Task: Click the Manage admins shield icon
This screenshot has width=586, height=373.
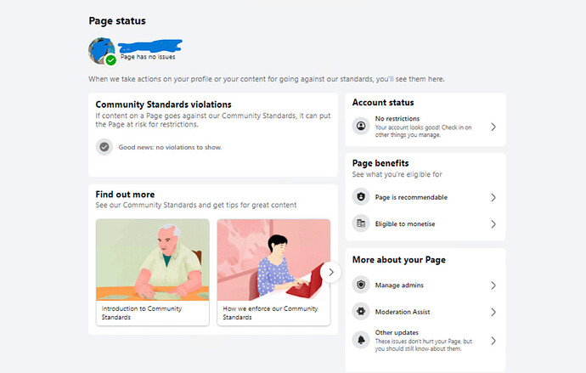Action: click(361, 285)
